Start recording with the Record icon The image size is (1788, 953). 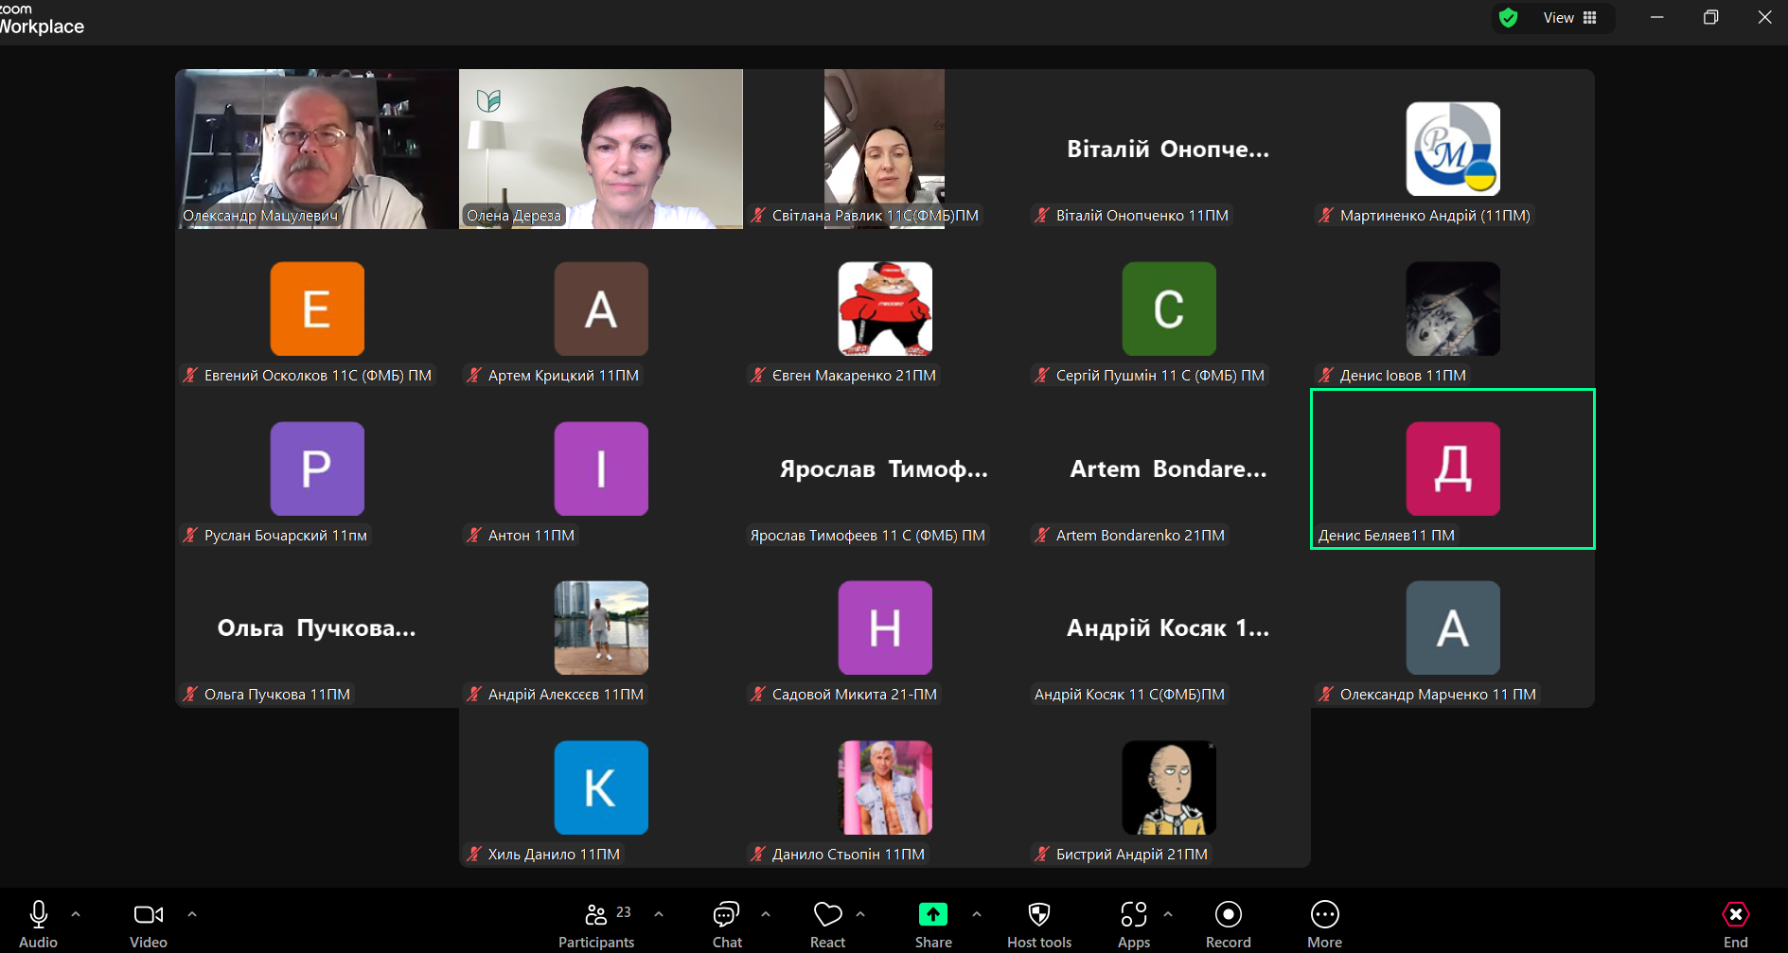pos(1229,914)
